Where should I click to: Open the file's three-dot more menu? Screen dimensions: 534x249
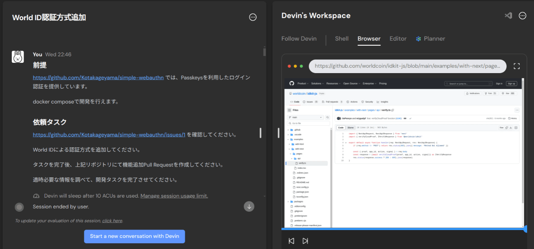pos(517,110)
